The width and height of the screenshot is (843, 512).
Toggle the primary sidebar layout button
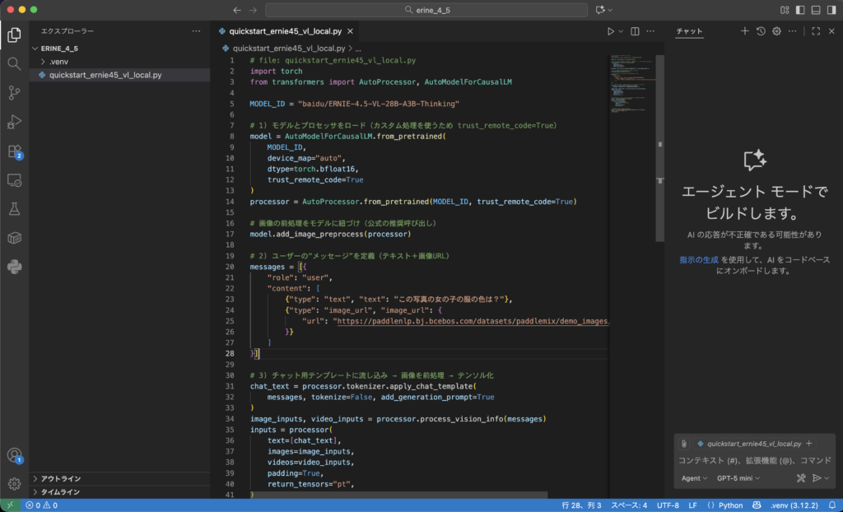point(799,10)
